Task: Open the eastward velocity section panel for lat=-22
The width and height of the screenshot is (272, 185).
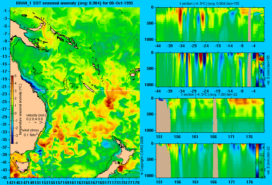Action: tap(206, 161)
